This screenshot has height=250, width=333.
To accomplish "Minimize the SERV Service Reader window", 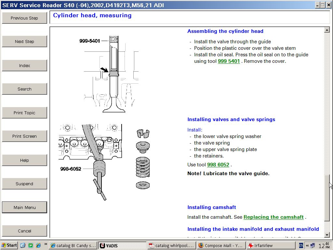I will 318,5.
